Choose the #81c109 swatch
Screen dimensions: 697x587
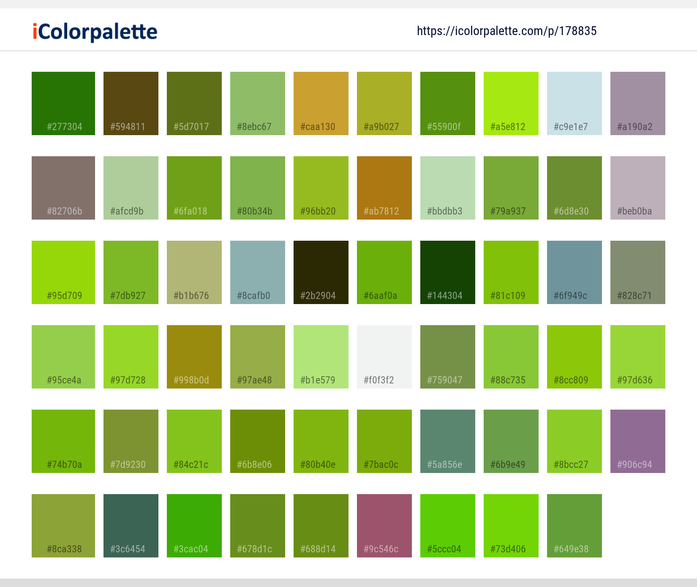(x=511, y=272)
